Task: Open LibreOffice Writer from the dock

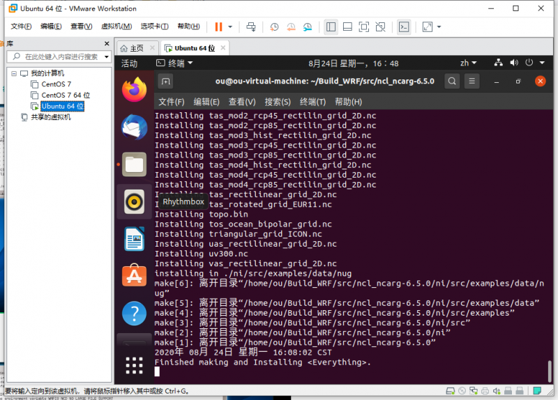Action: coord(134,240)
